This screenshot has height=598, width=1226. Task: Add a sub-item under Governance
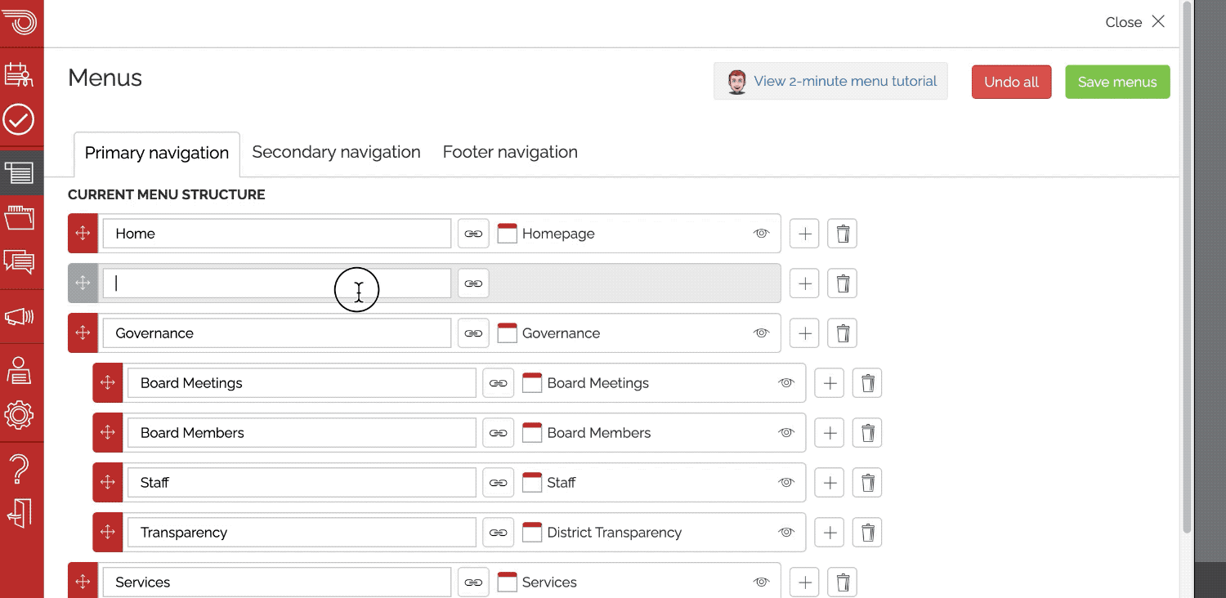804,333
